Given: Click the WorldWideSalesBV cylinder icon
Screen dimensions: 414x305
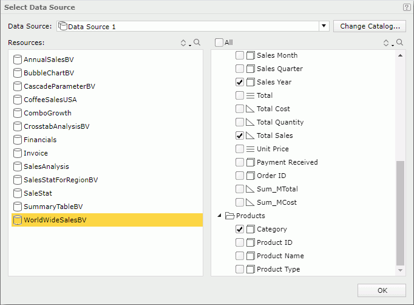Looking at the screenshot, I should tap(18, 220).
